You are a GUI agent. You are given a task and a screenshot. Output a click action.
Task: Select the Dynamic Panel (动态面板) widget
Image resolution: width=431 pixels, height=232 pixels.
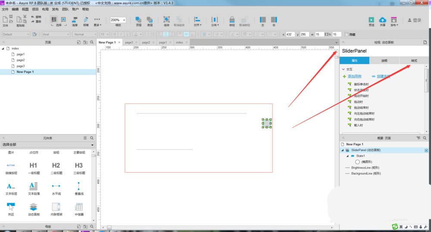[34, 209]
